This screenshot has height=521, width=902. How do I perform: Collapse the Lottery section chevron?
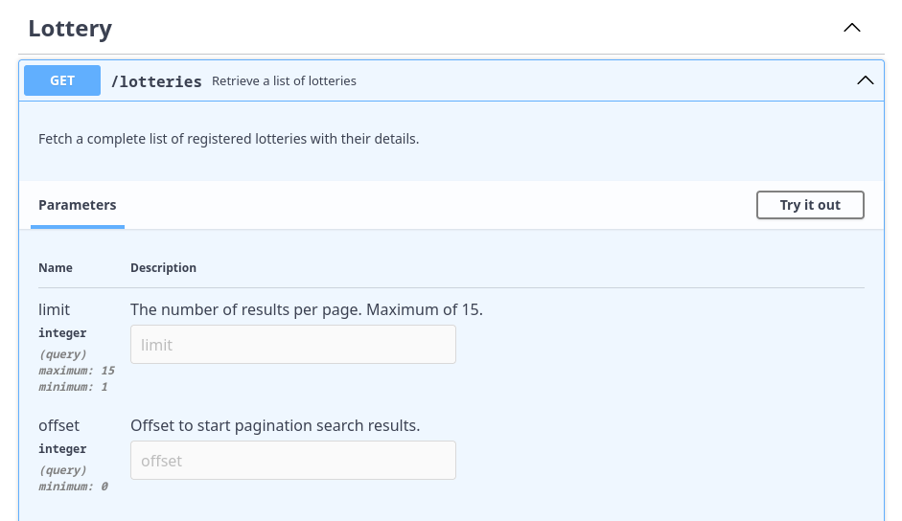click(852, 28)
